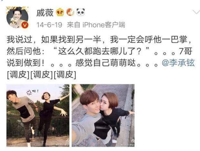Viewport: 200px width, 151px height.
Task: Expand the post options chevron
Action: [x=196, y=12]
